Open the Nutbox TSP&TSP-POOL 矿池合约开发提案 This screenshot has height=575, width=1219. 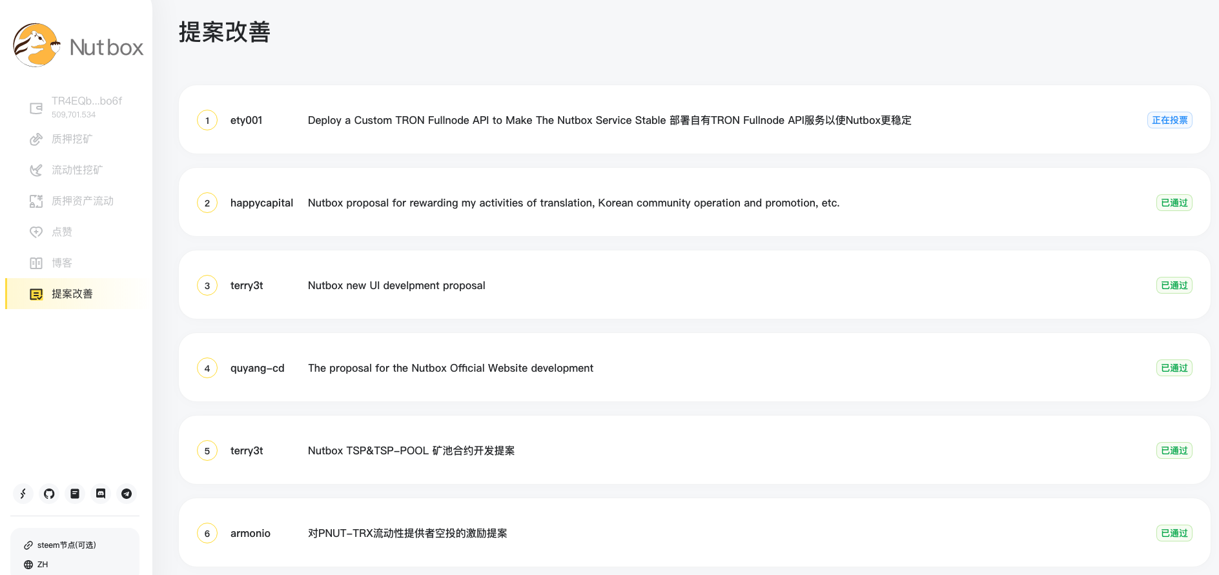(x=411, y=450)
